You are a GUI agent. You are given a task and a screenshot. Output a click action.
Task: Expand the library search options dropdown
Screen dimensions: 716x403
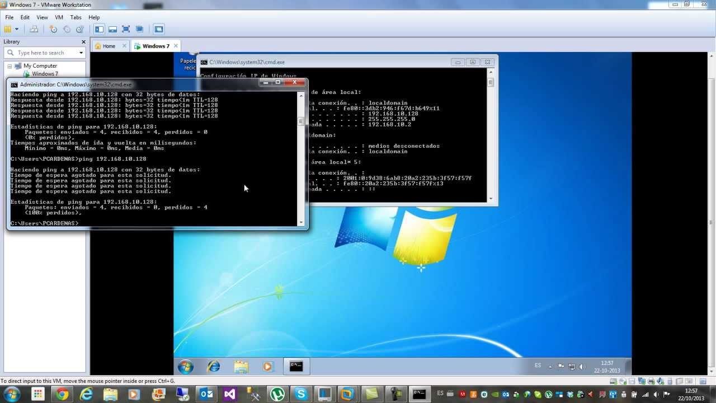[81, 53]
